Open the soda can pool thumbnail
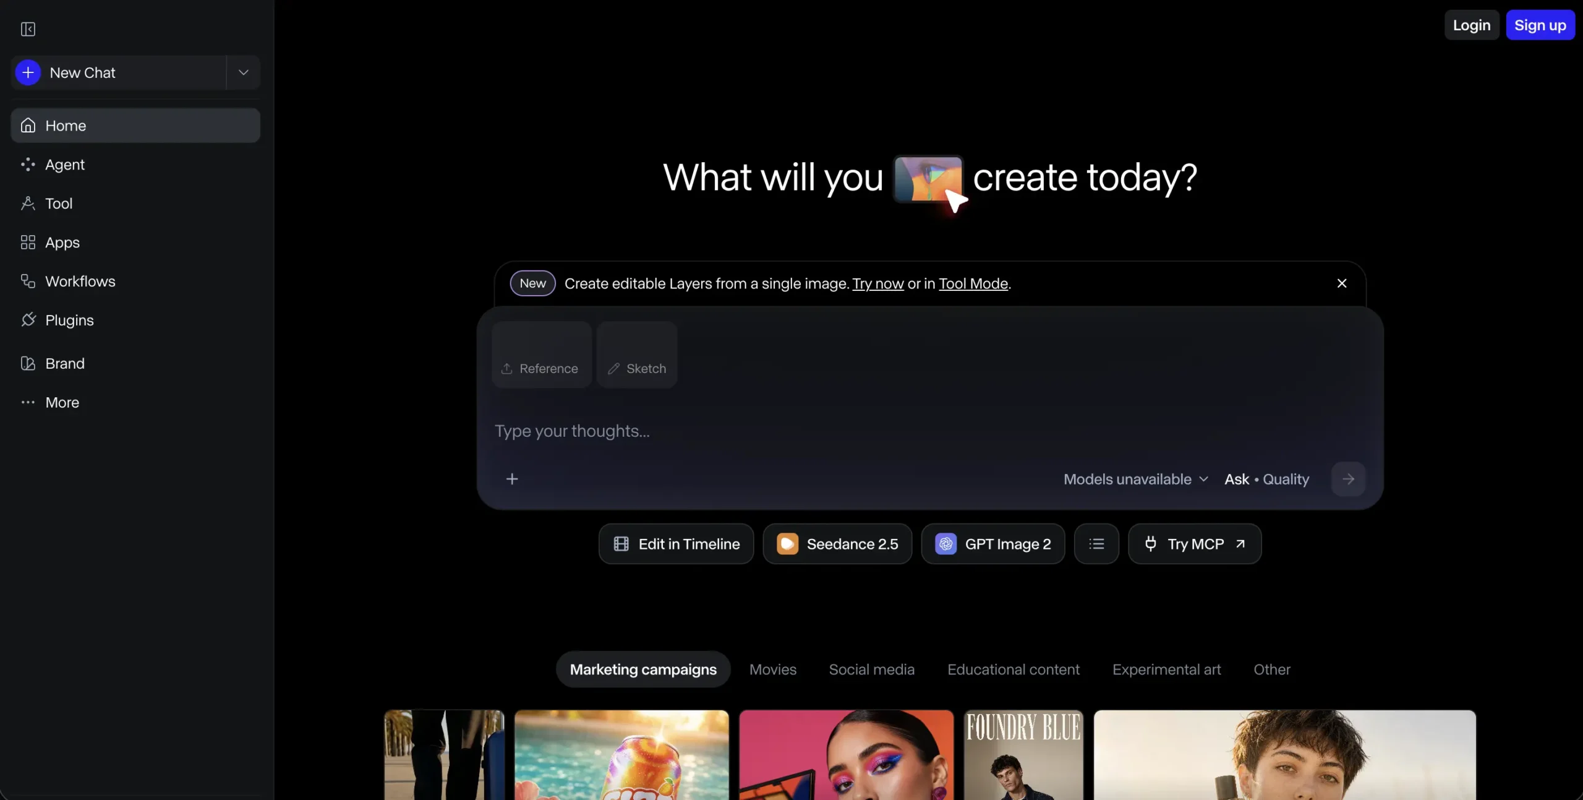This screenshot has height=800, width=1583. [621, 755]
